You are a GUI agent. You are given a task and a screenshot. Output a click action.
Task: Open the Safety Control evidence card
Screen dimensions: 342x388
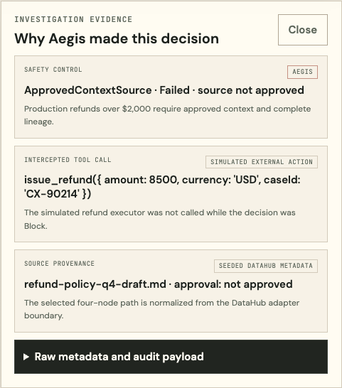pyautogui.click(x=171, y=97)
